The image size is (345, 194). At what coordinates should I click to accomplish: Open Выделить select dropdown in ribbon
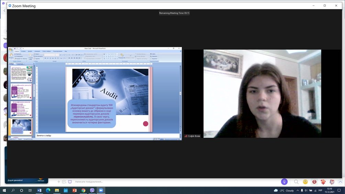point(154,59)
